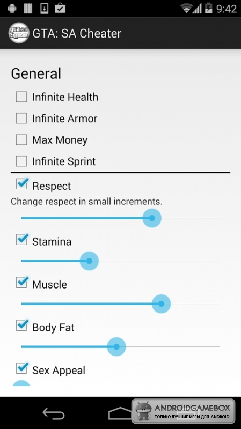Viewport: 241px width, 429px height.
Task: Tap the Play Store briefcase notification icon
Action: point(60,8)
